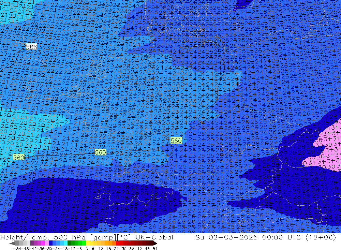Select the dark blue legend swatch after -30

click(x=50, y=243)
